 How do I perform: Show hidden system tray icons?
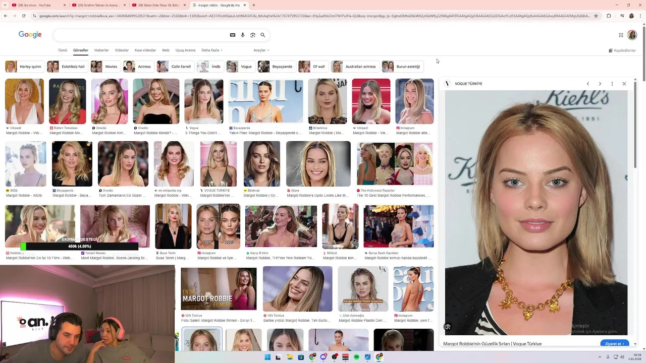[x=601, y=357]
